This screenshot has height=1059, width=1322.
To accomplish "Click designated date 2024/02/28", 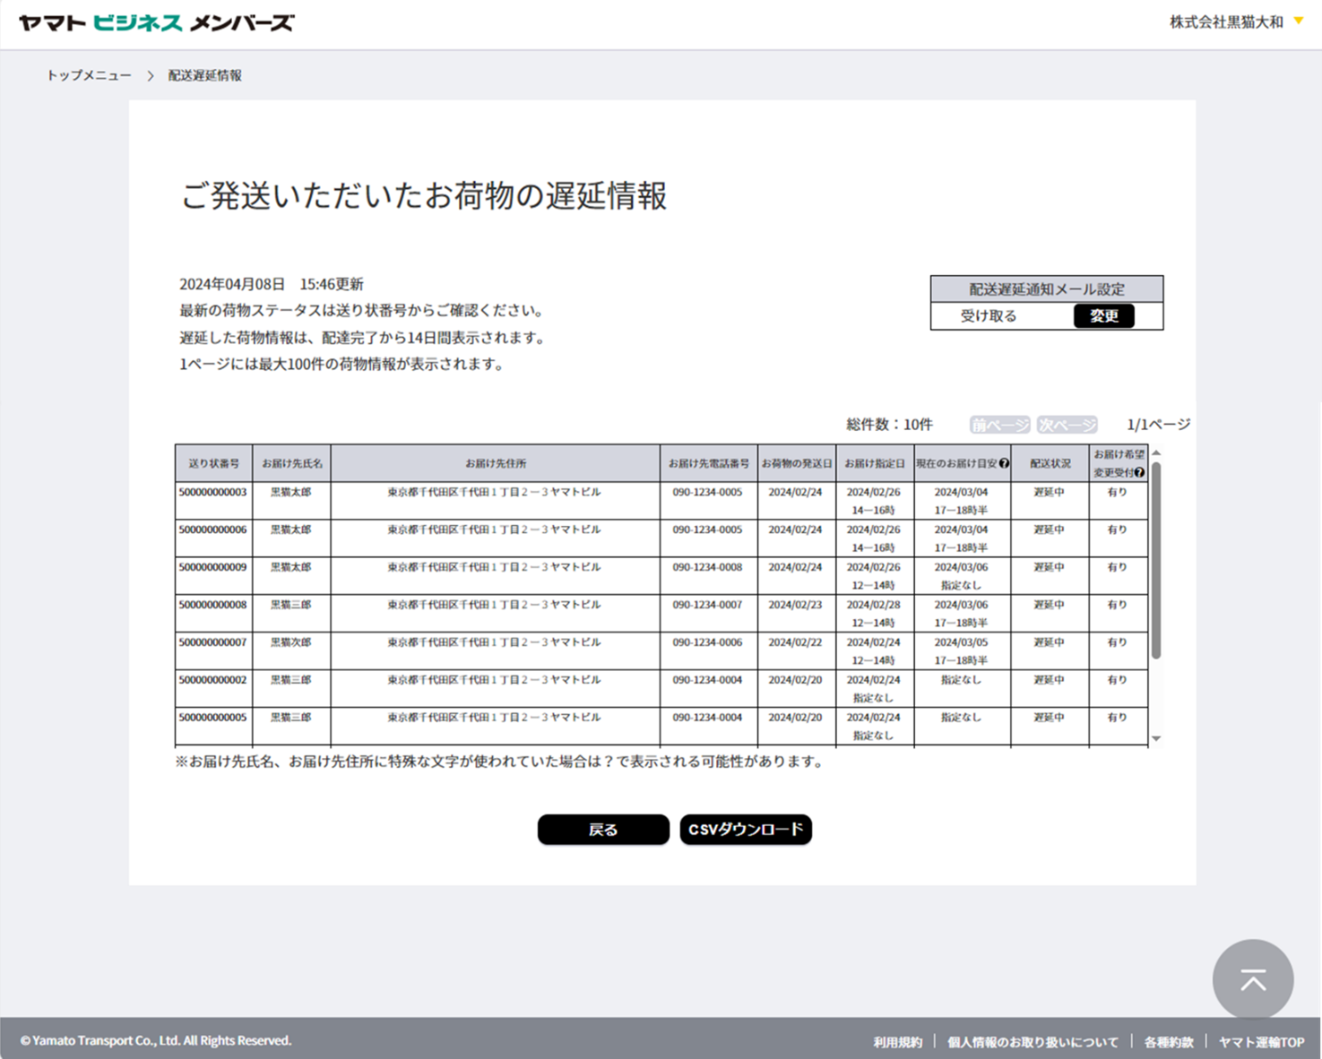I will point(874,605).
